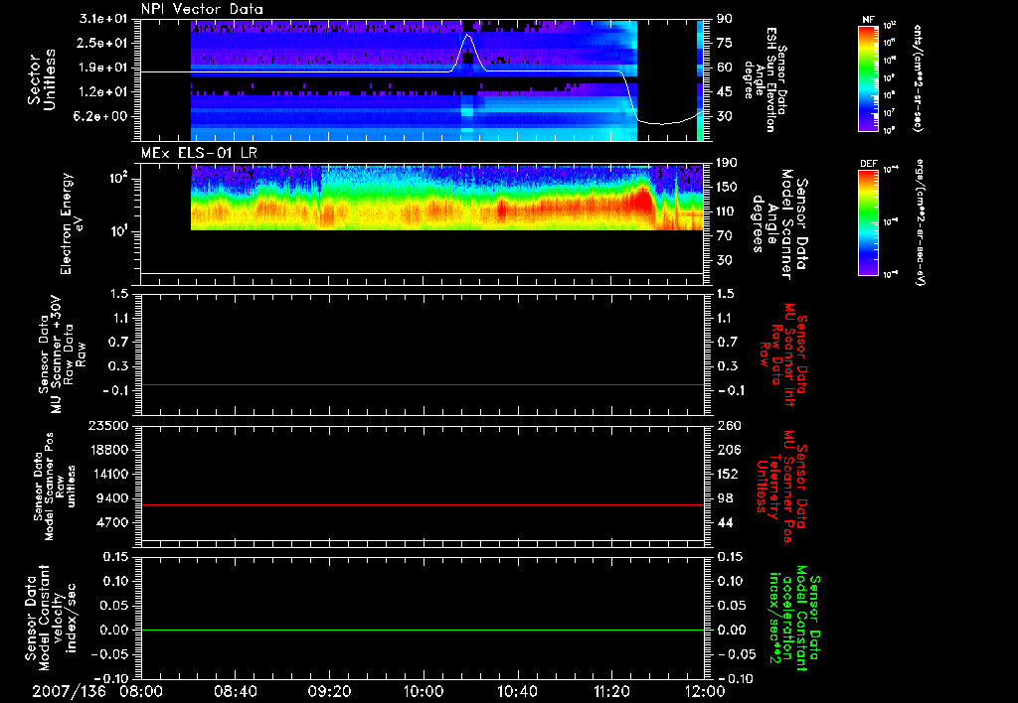Click the 09:20 time axis label
1018x703 pixels.
click(x=329, y=691)
